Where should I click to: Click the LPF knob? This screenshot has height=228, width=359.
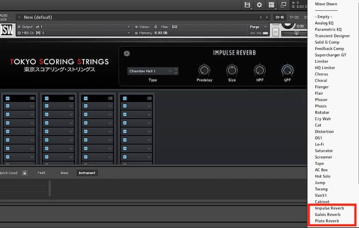[x=287, y=70]
